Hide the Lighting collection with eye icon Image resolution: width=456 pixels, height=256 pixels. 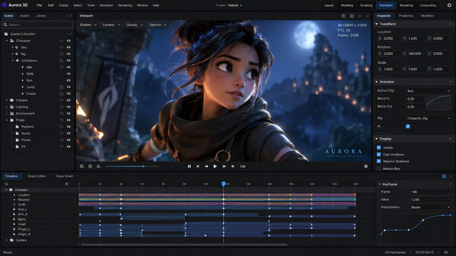point(69,107)
